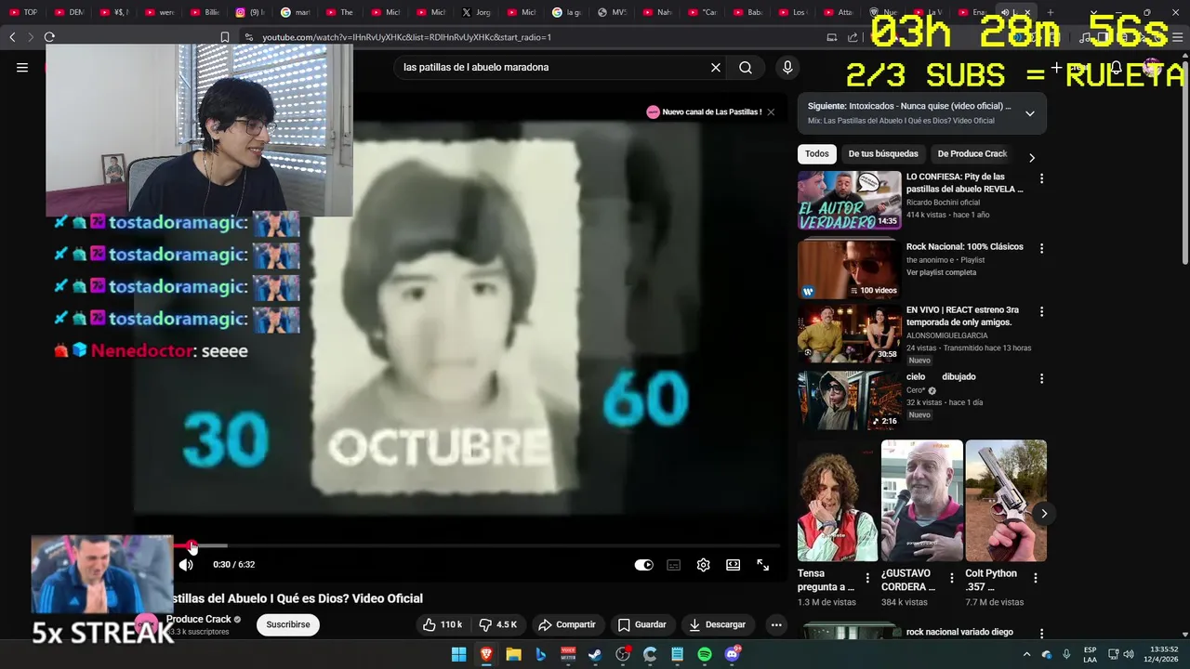The width and height of the screenshot is (1190, 669).
Task: Click the browser address bar URL
Action: (x=406, y=37)
